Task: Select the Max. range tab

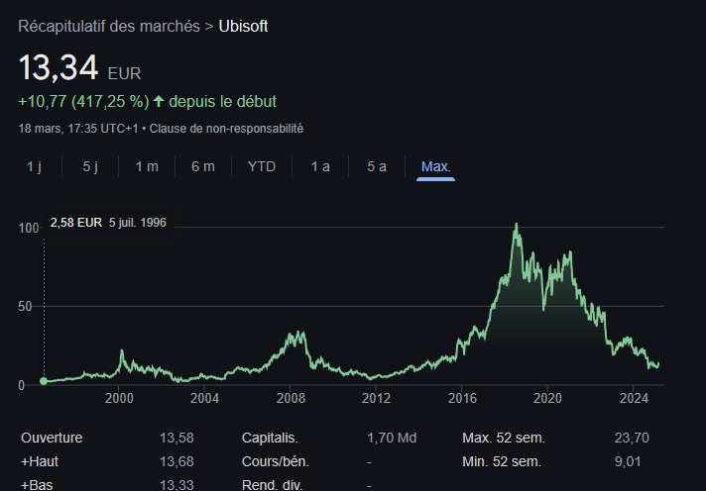Action: [x=436, y=167]
